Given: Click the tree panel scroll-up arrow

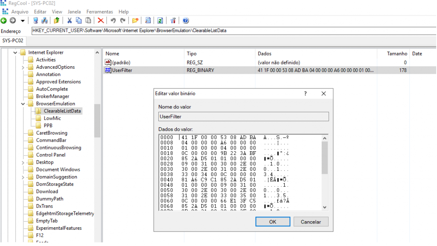Looking at the screenshot, I should (97, 53).
